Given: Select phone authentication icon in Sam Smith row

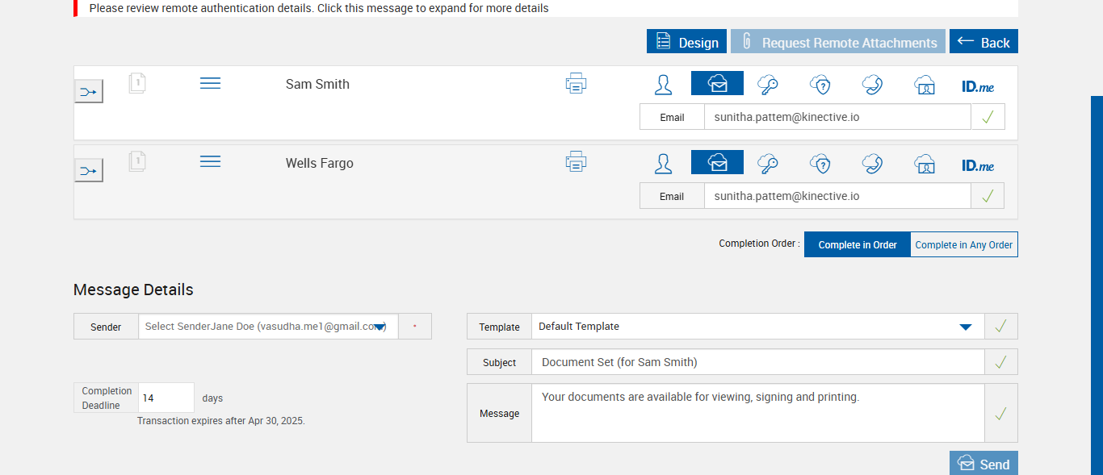Looking at the screenshot, I should [872, 85].
